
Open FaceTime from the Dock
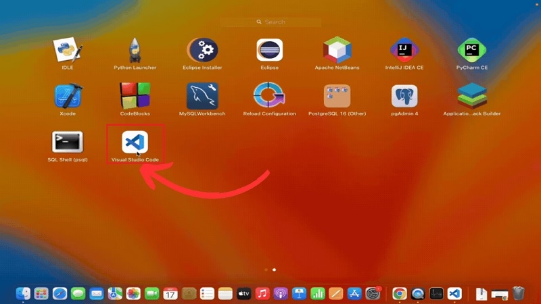(x=151, y=294)
